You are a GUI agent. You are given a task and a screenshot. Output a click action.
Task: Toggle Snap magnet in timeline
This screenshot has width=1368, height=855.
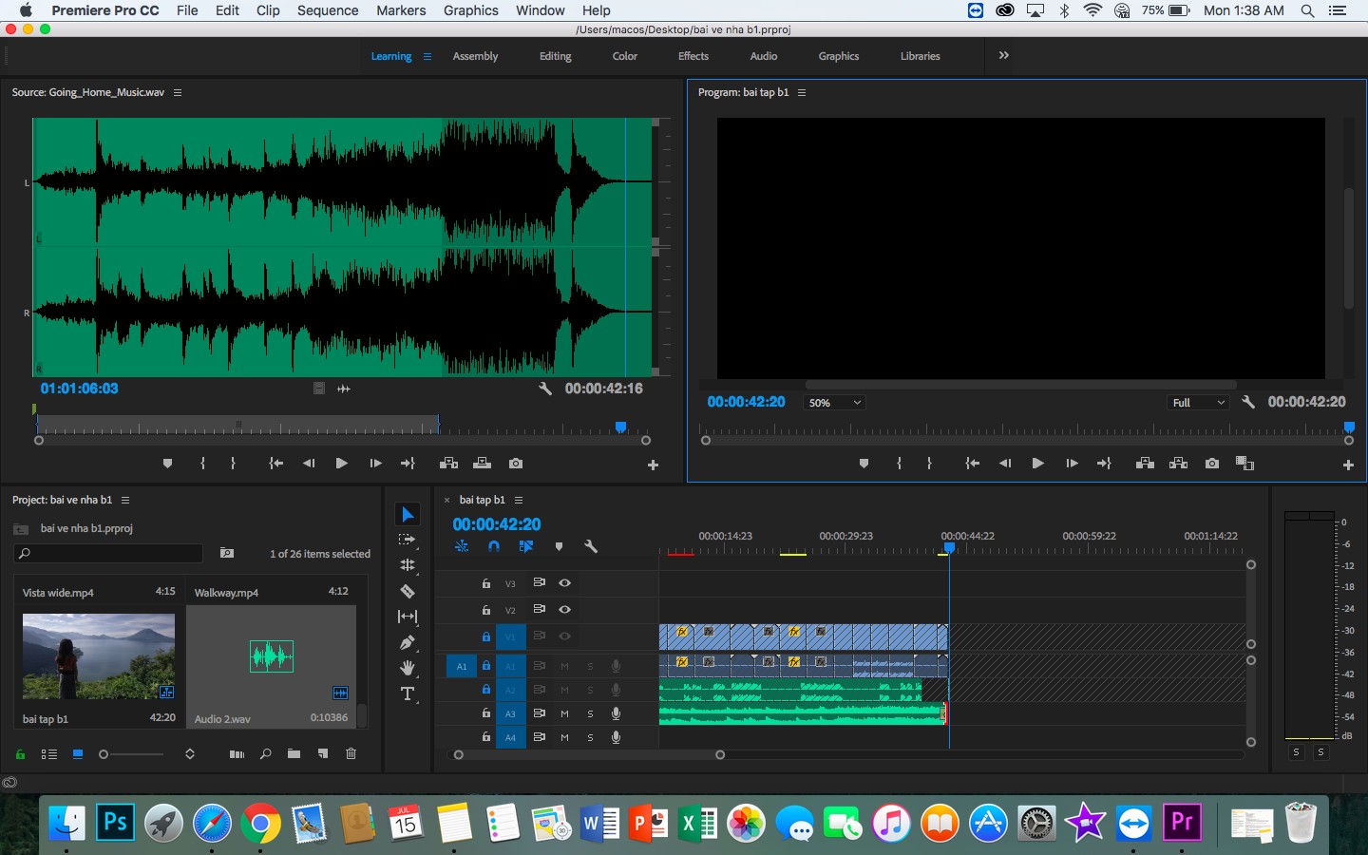(x=494, y=546)
